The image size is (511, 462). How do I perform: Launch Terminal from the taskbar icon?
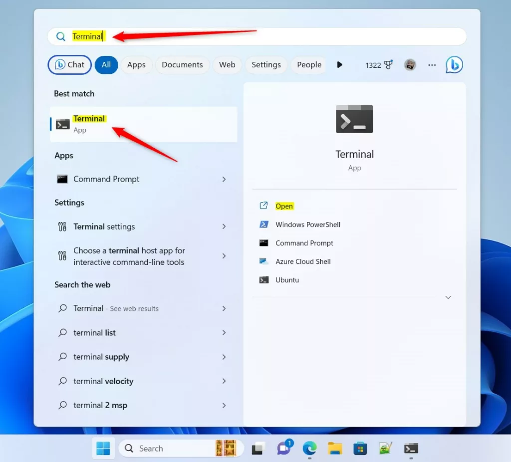pos(411,449)
